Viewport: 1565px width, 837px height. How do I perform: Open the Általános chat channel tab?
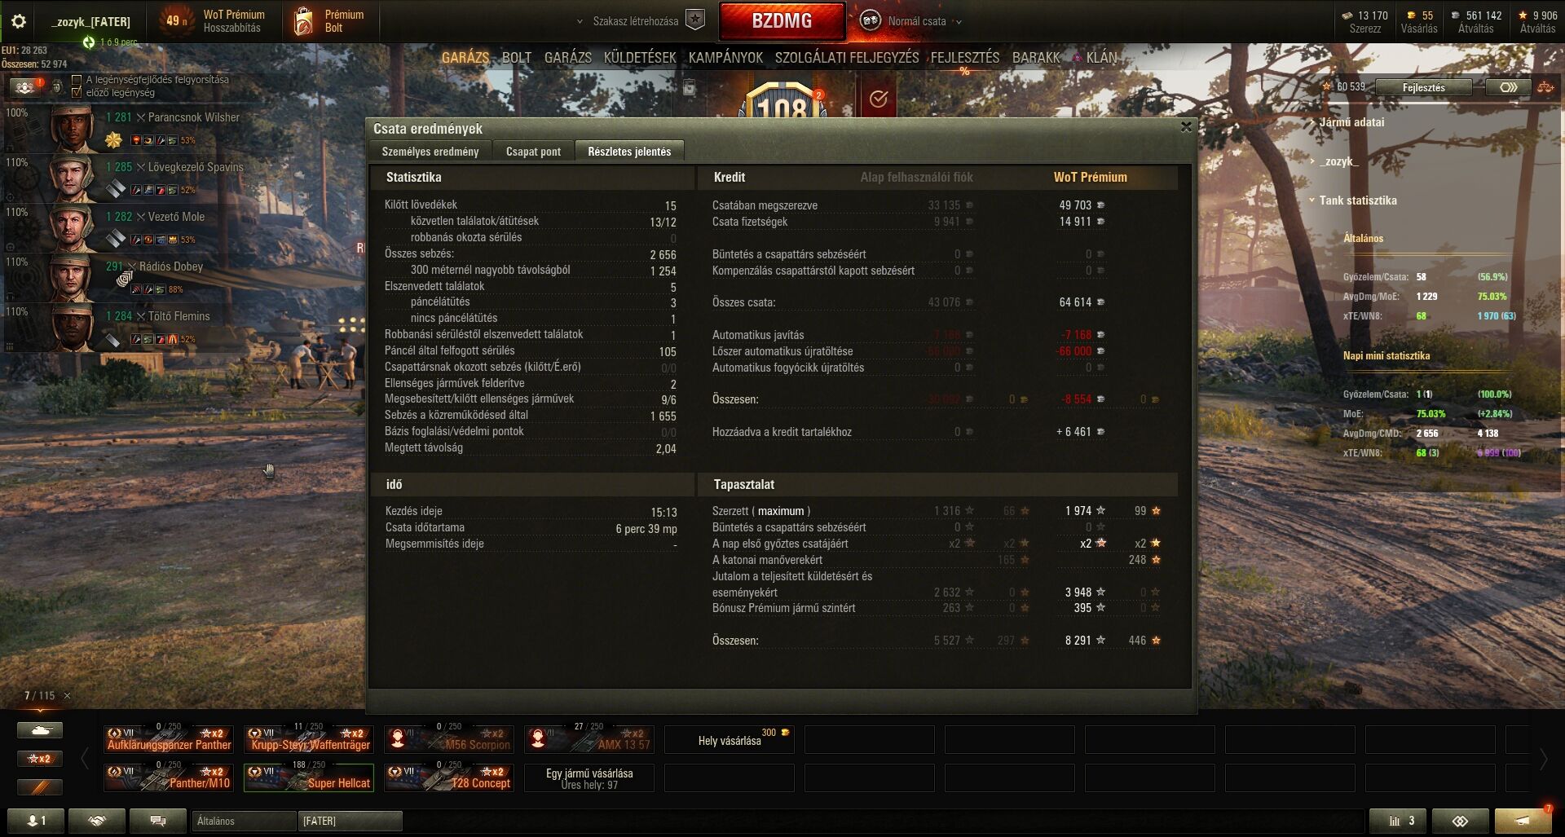[244, 821]
